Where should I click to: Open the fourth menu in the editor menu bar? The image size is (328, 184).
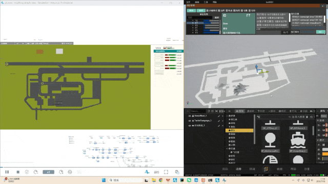coord(214,2)
